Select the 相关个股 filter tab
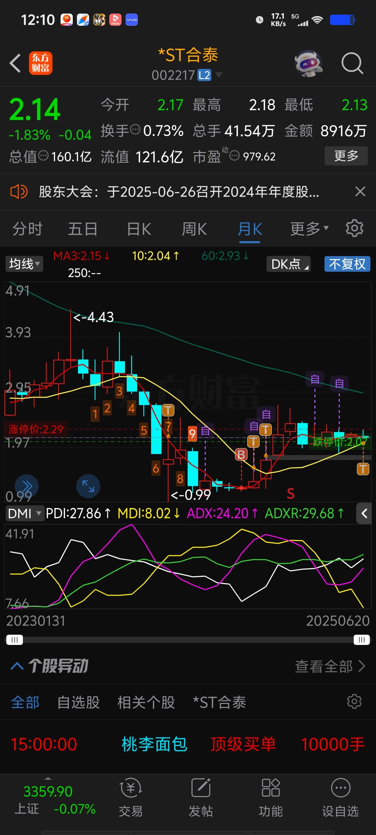This screenshot has height=835, width=376. point(146,702)
